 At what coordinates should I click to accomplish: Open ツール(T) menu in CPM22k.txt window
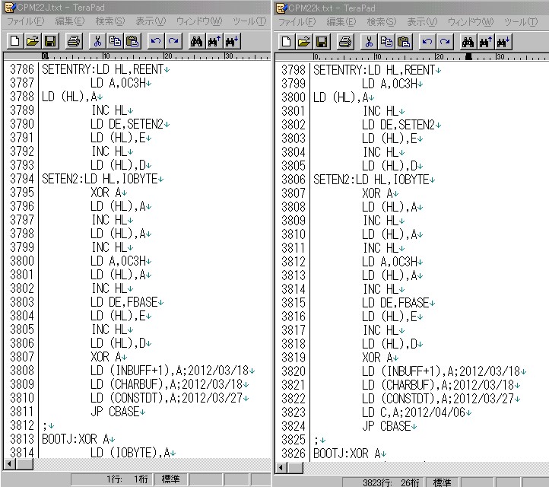pos(521,22)
